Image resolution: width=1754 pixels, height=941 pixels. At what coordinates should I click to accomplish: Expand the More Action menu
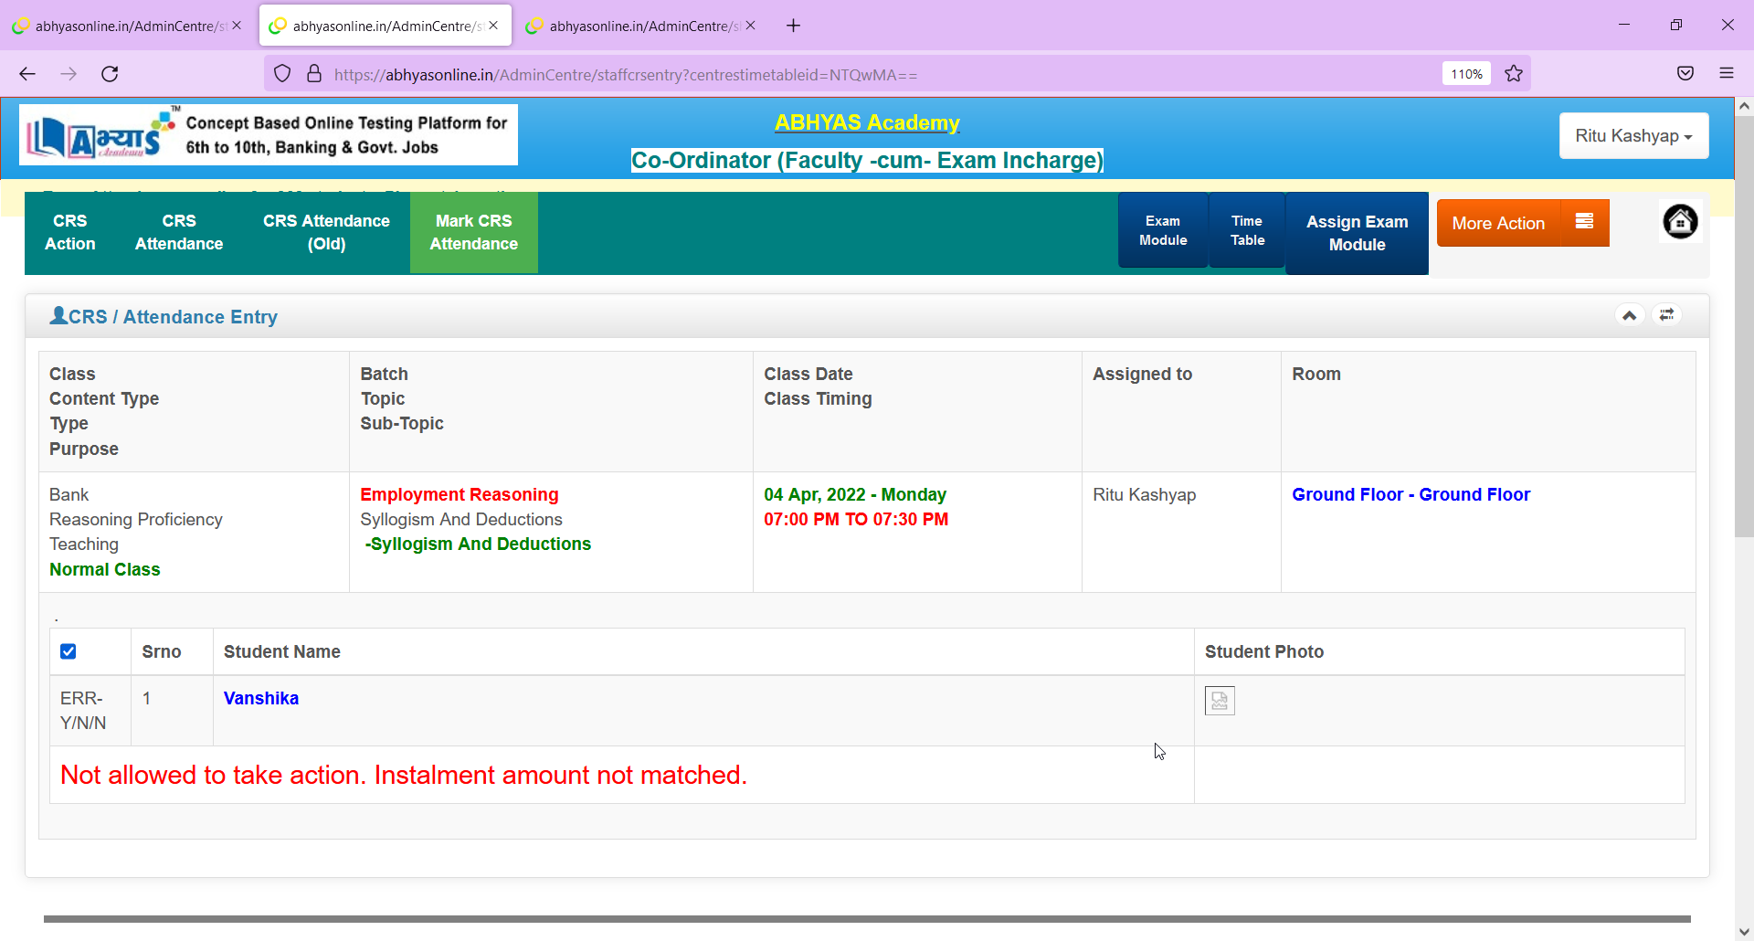tap(1522, 224)
